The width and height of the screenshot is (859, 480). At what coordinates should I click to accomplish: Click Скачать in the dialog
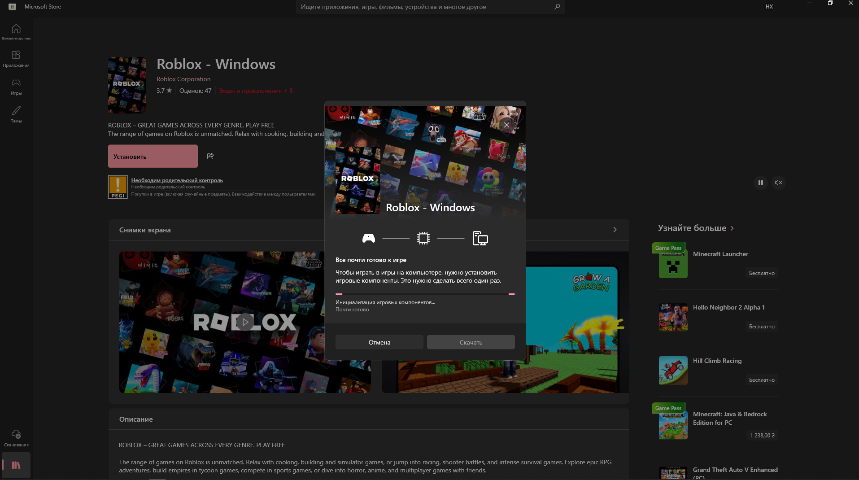click(x=471, y=342)
